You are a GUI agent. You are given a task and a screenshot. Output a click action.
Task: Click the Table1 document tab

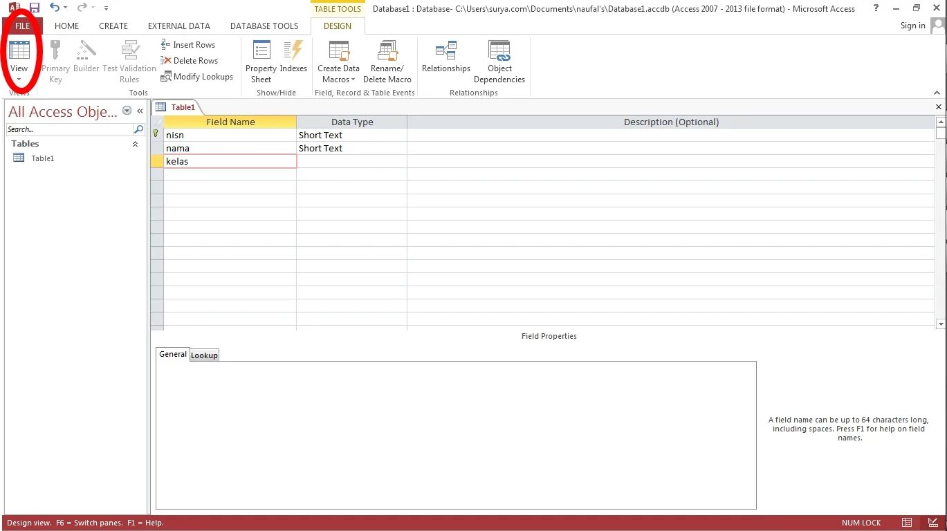[x=176, y=107]
